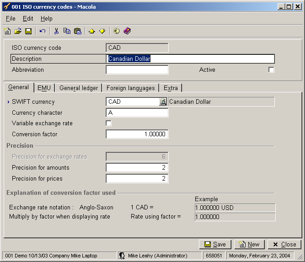The width and height of the screenshot is (305, 262).
Task: Toggle the Active checkbox
Action: [x=271, y=70]
